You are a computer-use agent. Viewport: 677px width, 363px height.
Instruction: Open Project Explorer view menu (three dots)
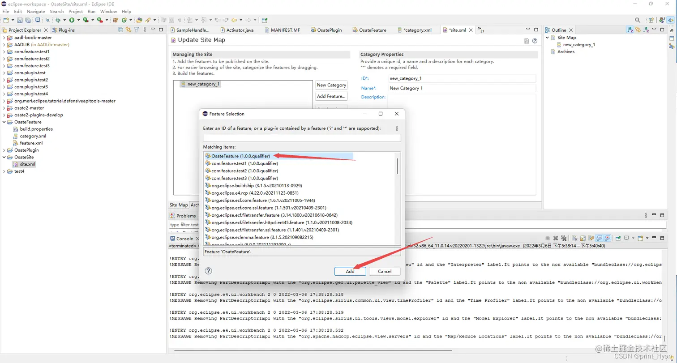click(144, 30)
